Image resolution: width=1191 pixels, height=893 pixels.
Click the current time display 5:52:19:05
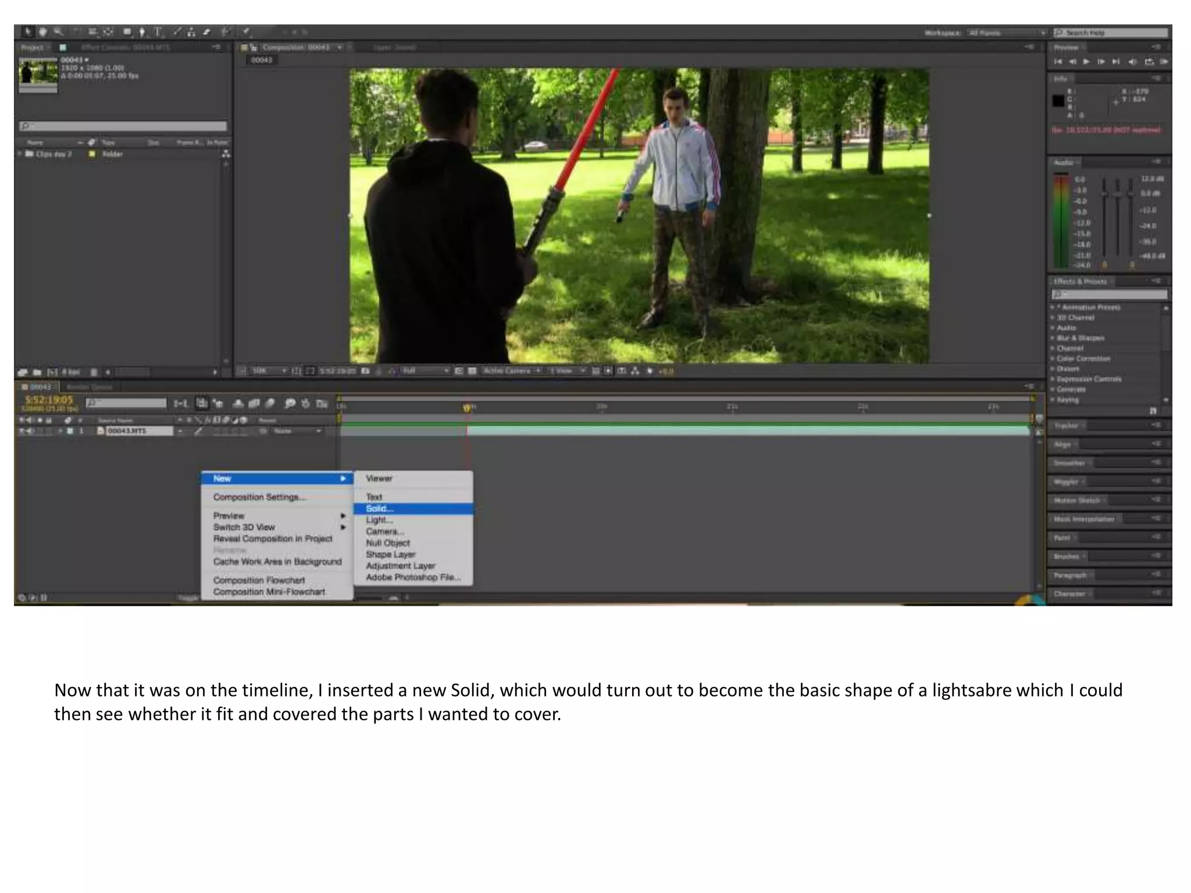coord(49,400)
